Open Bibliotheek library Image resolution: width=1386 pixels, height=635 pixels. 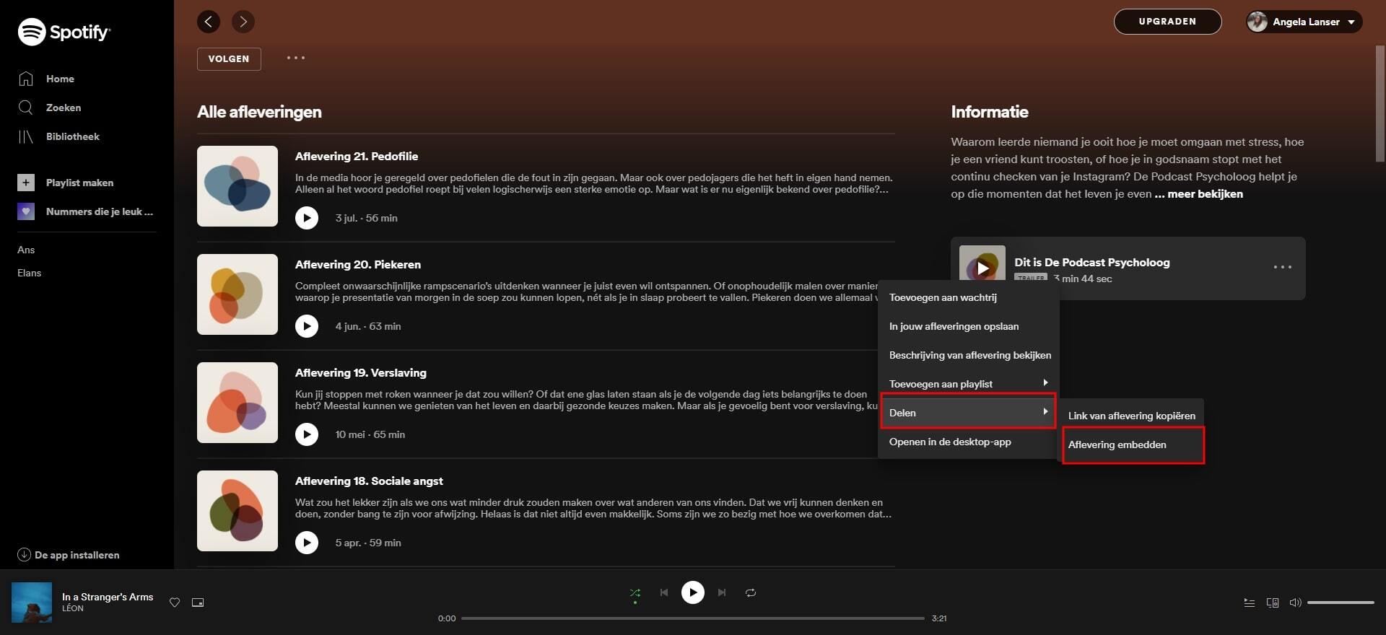tap(58, 136)
